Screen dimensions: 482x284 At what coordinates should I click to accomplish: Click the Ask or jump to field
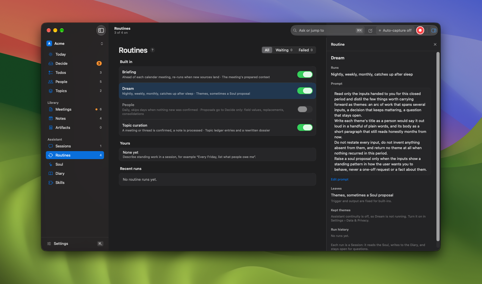[x=328, y=30]
